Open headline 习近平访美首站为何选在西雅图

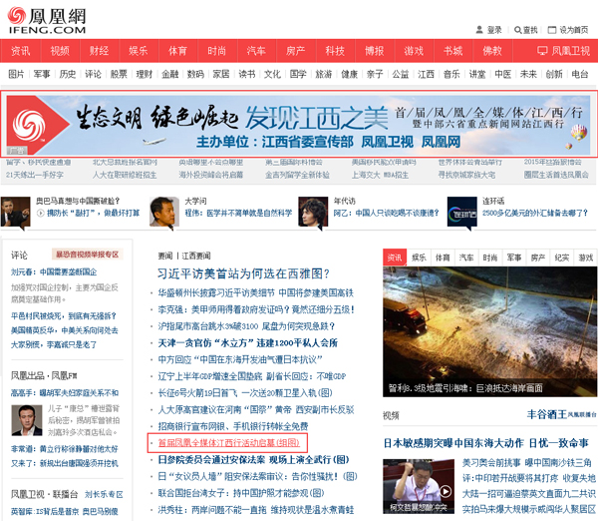coord(244,273)
